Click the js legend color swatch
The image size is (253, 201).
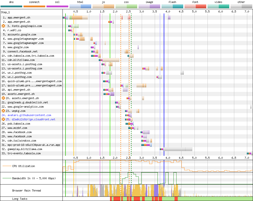click(x=103, y=6)
